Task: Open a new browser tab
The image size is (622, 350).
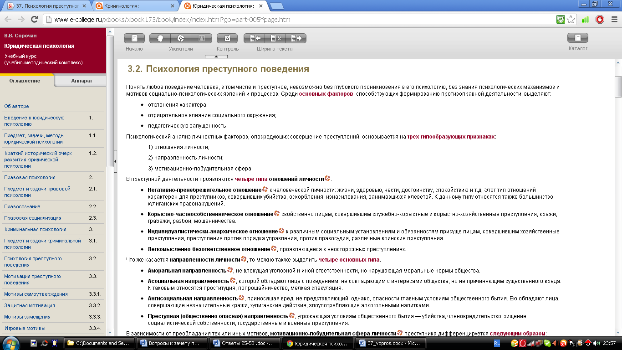Action: (x=277, y=6)
